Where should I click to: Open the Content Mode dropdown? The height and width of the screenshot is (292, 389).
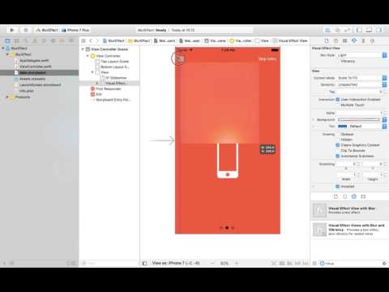click(x=361, y=78)
